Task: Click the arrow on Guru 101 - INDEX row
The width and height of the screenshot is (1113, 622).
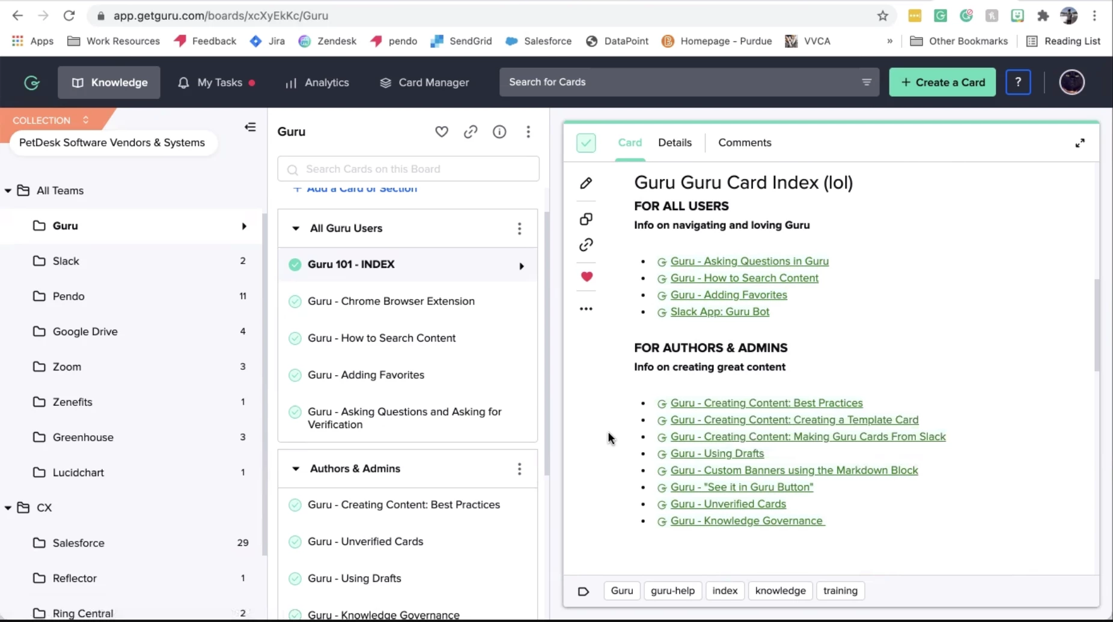Action: point(521,266)
